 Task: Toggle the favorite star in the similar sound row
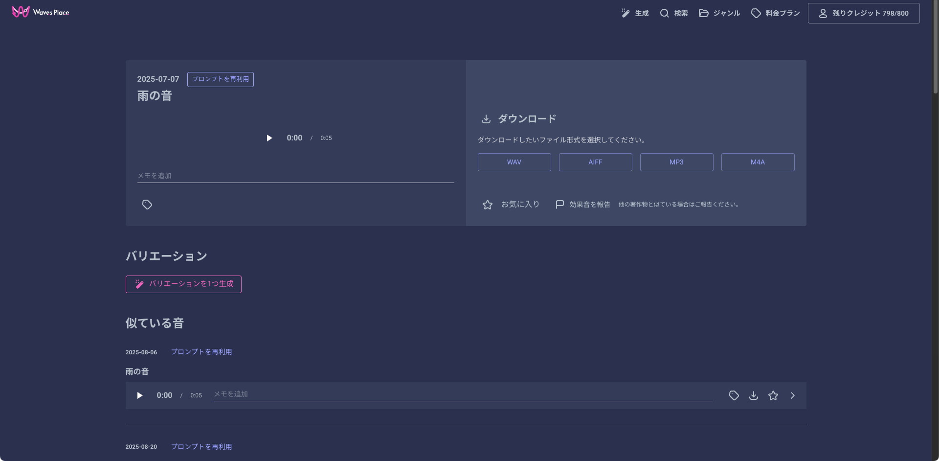click(773, 395)
